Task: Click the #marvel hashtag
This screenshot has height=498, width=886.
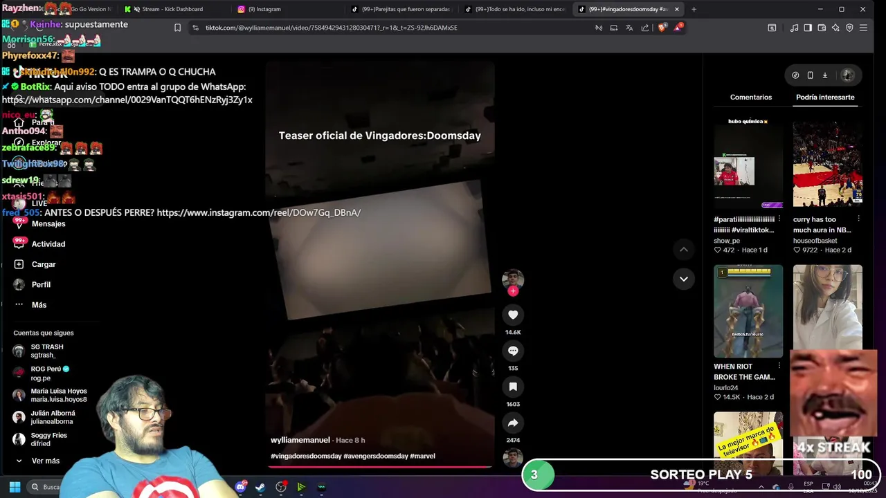Action: coord(422,456)
